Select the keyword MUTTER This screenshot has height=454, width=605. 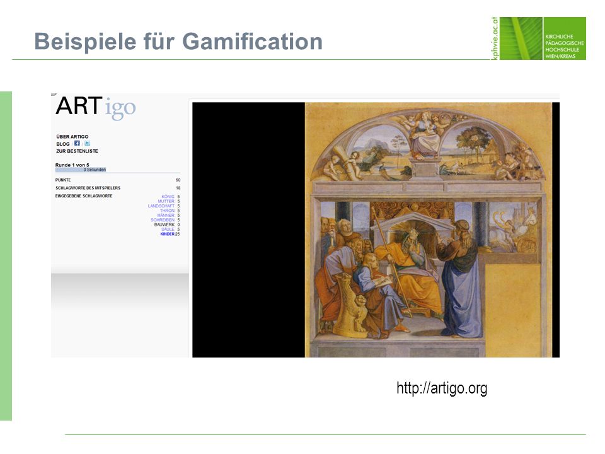coord(166,201)
